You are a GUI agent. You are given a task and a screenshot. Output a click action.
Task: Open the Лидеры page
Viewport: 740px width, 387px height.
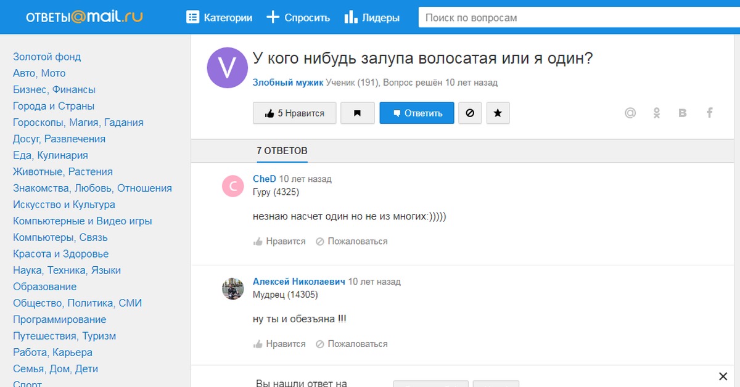372,18
